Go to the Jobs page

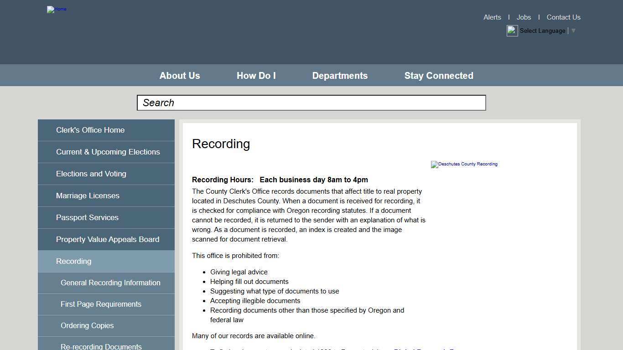click(x=524, y=17)
